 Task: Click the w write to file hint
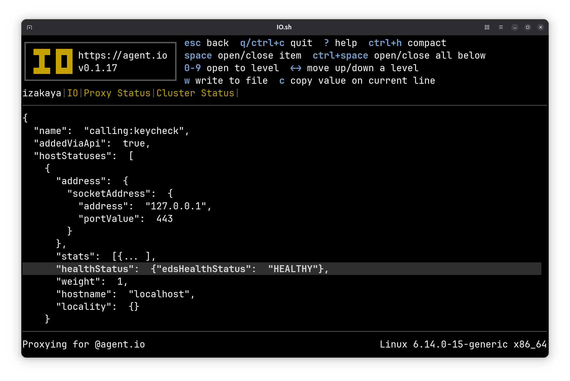pos(226,81)
